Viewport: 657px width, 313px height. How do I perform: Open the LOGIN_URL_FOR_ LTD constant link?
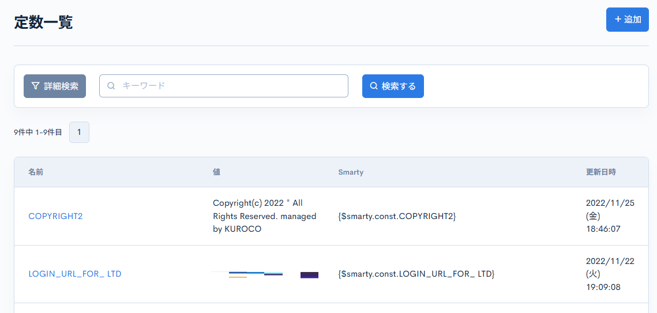[x=75, y=274]
